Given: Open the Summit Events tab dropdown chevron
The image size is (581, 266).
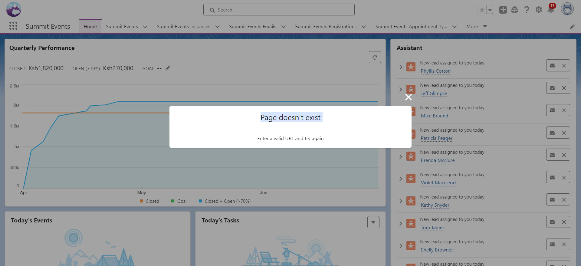Looking at the screenshot, I should click(145, 27).
